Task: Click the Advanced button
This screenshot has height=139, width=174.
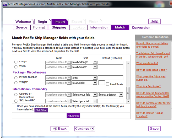Action: [x=73, y=116]
